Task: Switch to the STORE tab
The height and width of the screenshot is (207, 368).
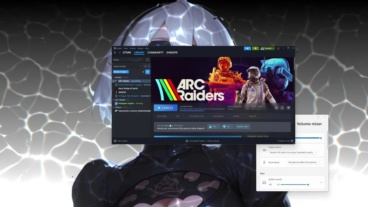Action: tap(127, 53)
